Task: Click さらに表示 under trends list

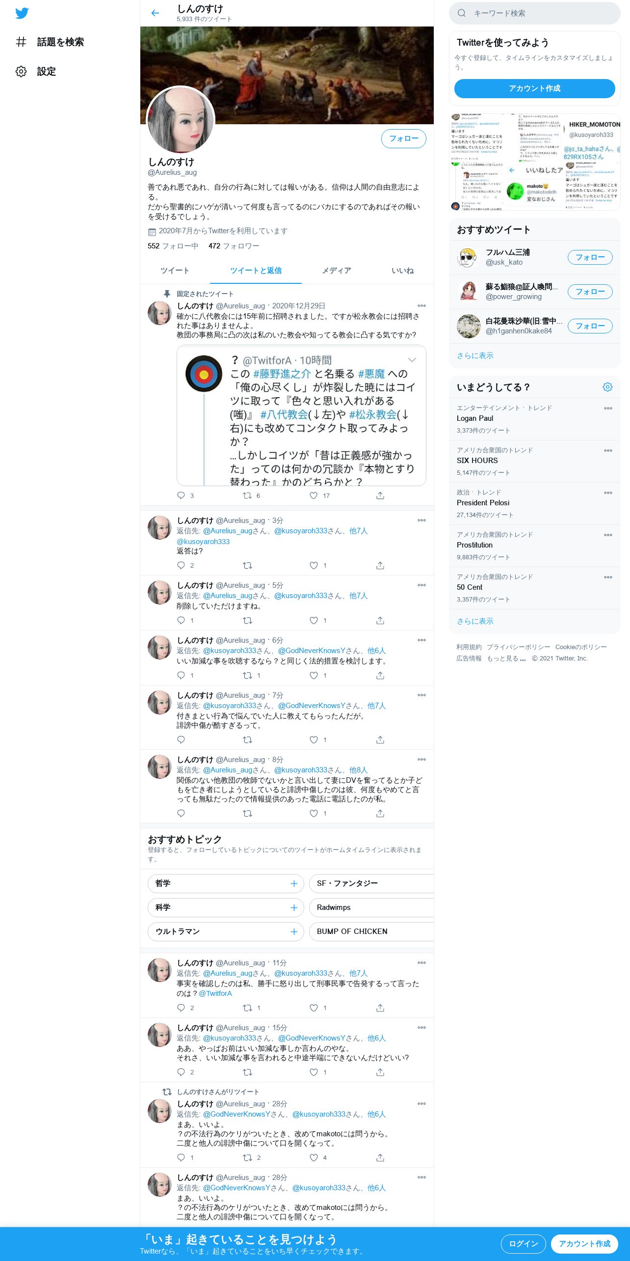Action: click(475, 621)
